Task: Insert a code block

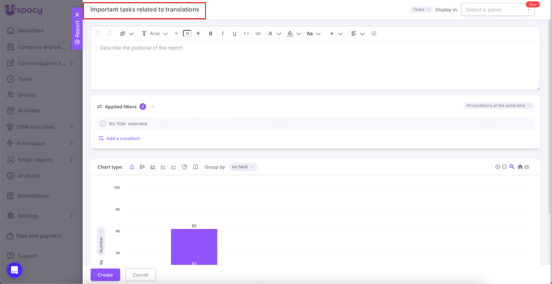Action: coord(246,34)
